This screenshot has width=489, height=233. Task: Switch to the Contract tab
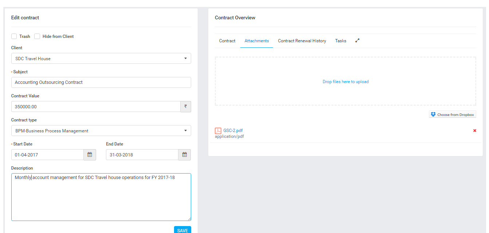[227, 41]
